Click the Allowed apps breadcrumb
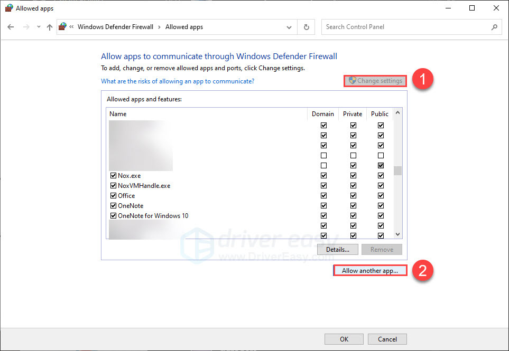 (x=184, y=27)
